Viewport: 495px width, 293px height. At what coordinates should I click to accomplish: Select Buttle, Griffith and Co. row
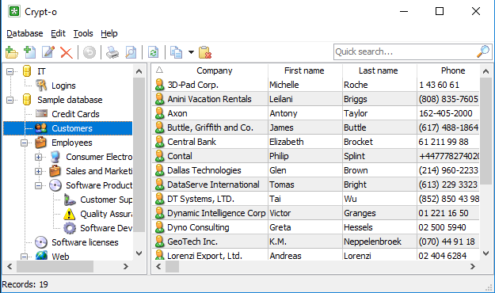316,127
